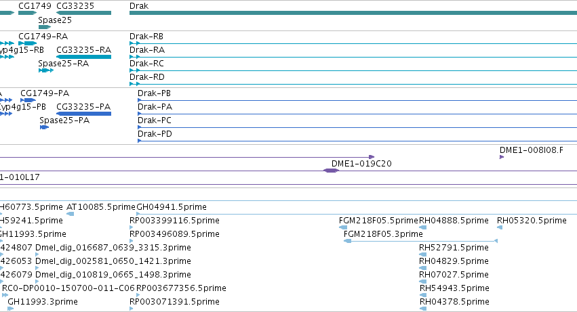
Task: Select the AT10085.5prime EST label
Action: [101, 207]
